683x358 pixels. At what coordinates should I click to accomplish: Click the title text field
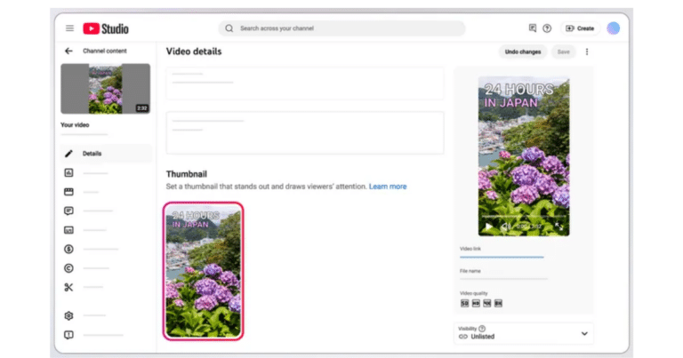(x=305, y=84)
